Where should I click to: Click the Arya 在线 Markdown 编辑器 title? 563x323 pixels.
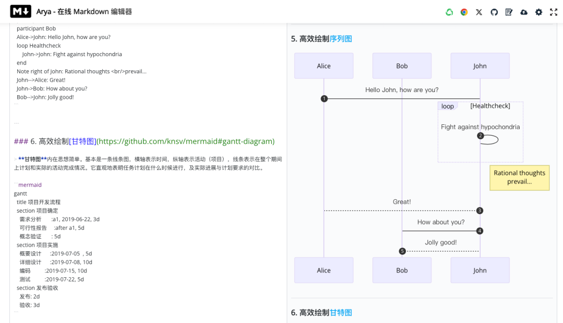pos(84,11)
